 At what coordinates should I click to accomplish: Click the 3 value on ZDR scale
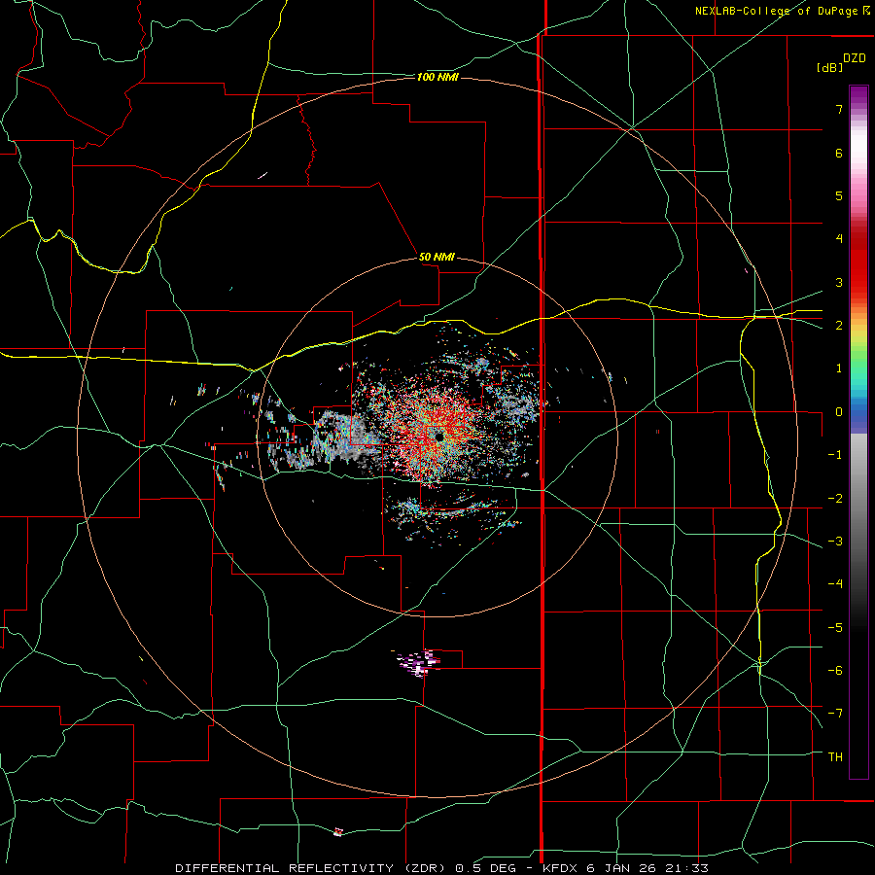(x=839, y=282)
